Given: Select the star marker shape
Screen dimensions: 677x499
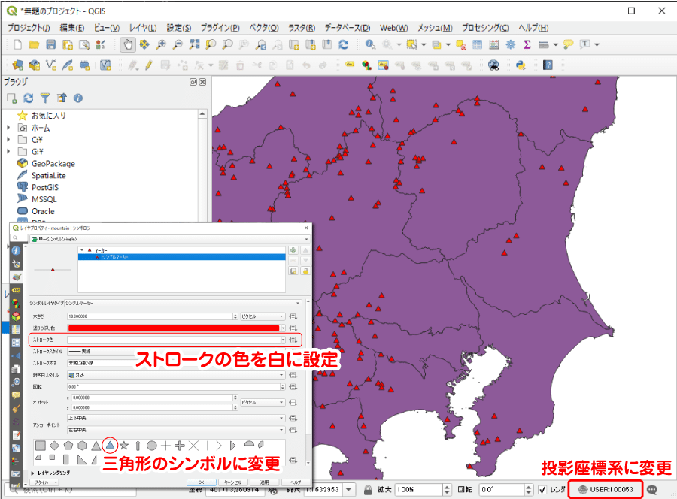Looking at the screenshot, I should click(124, 446).
